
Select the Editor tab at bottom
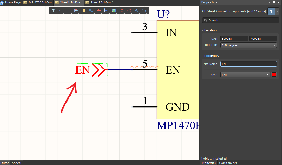coord(5,163)
